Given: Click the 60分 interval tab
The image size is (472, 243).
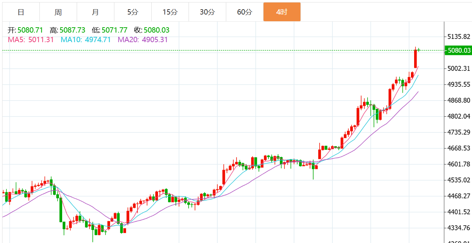Looking at the screenshot, I should (244, 12).
